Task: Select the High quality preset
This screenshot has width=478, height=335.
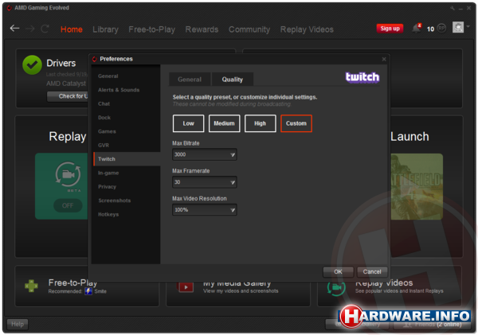Action: (261, 123)
